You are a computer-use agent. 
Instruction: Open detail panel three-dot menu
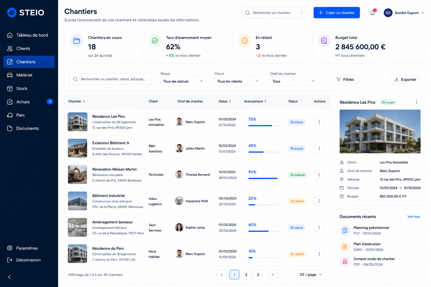416,102
